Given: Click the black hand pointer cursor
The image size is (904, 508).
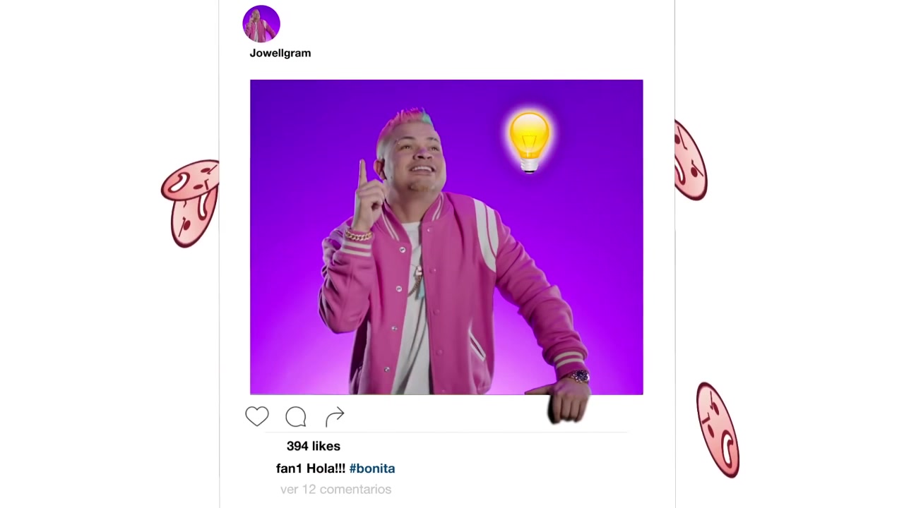Looking at the screenshot, I should click(563, 403).
